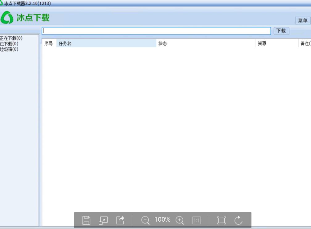
Task: Click the green 冰点下载 logo icon
Action: pyautogui.click(x=7, y=18)
